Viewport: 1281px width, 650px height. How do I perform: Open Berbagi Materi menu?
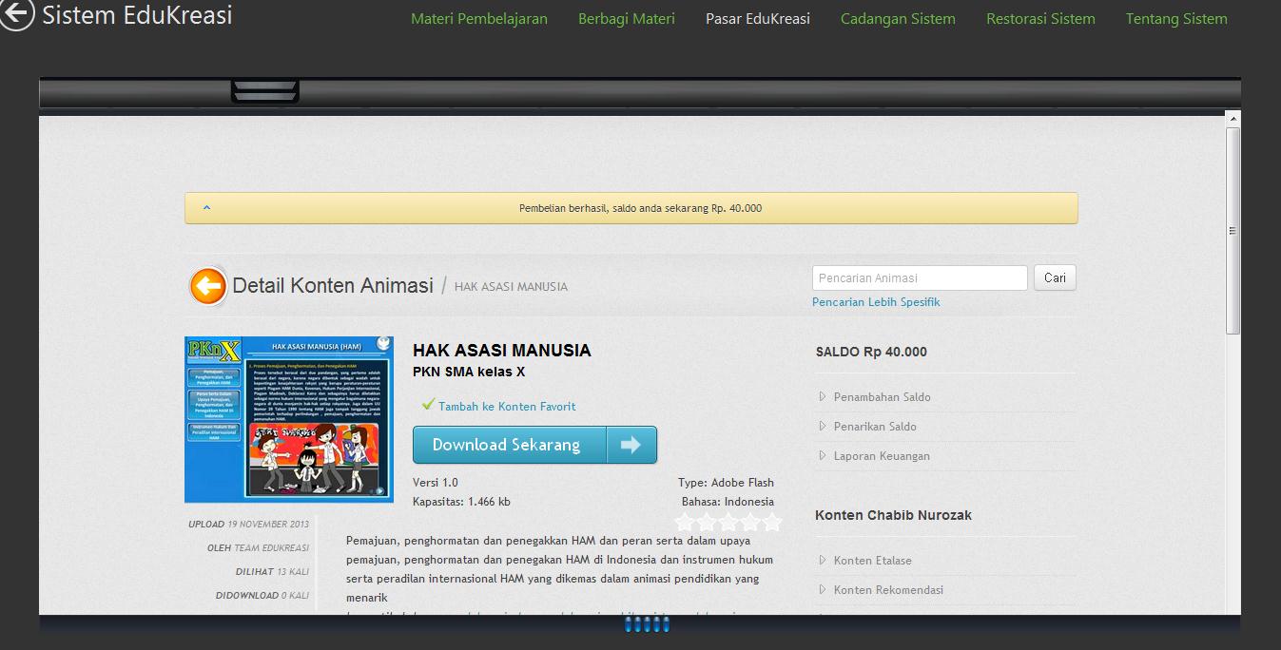point(627,18)
